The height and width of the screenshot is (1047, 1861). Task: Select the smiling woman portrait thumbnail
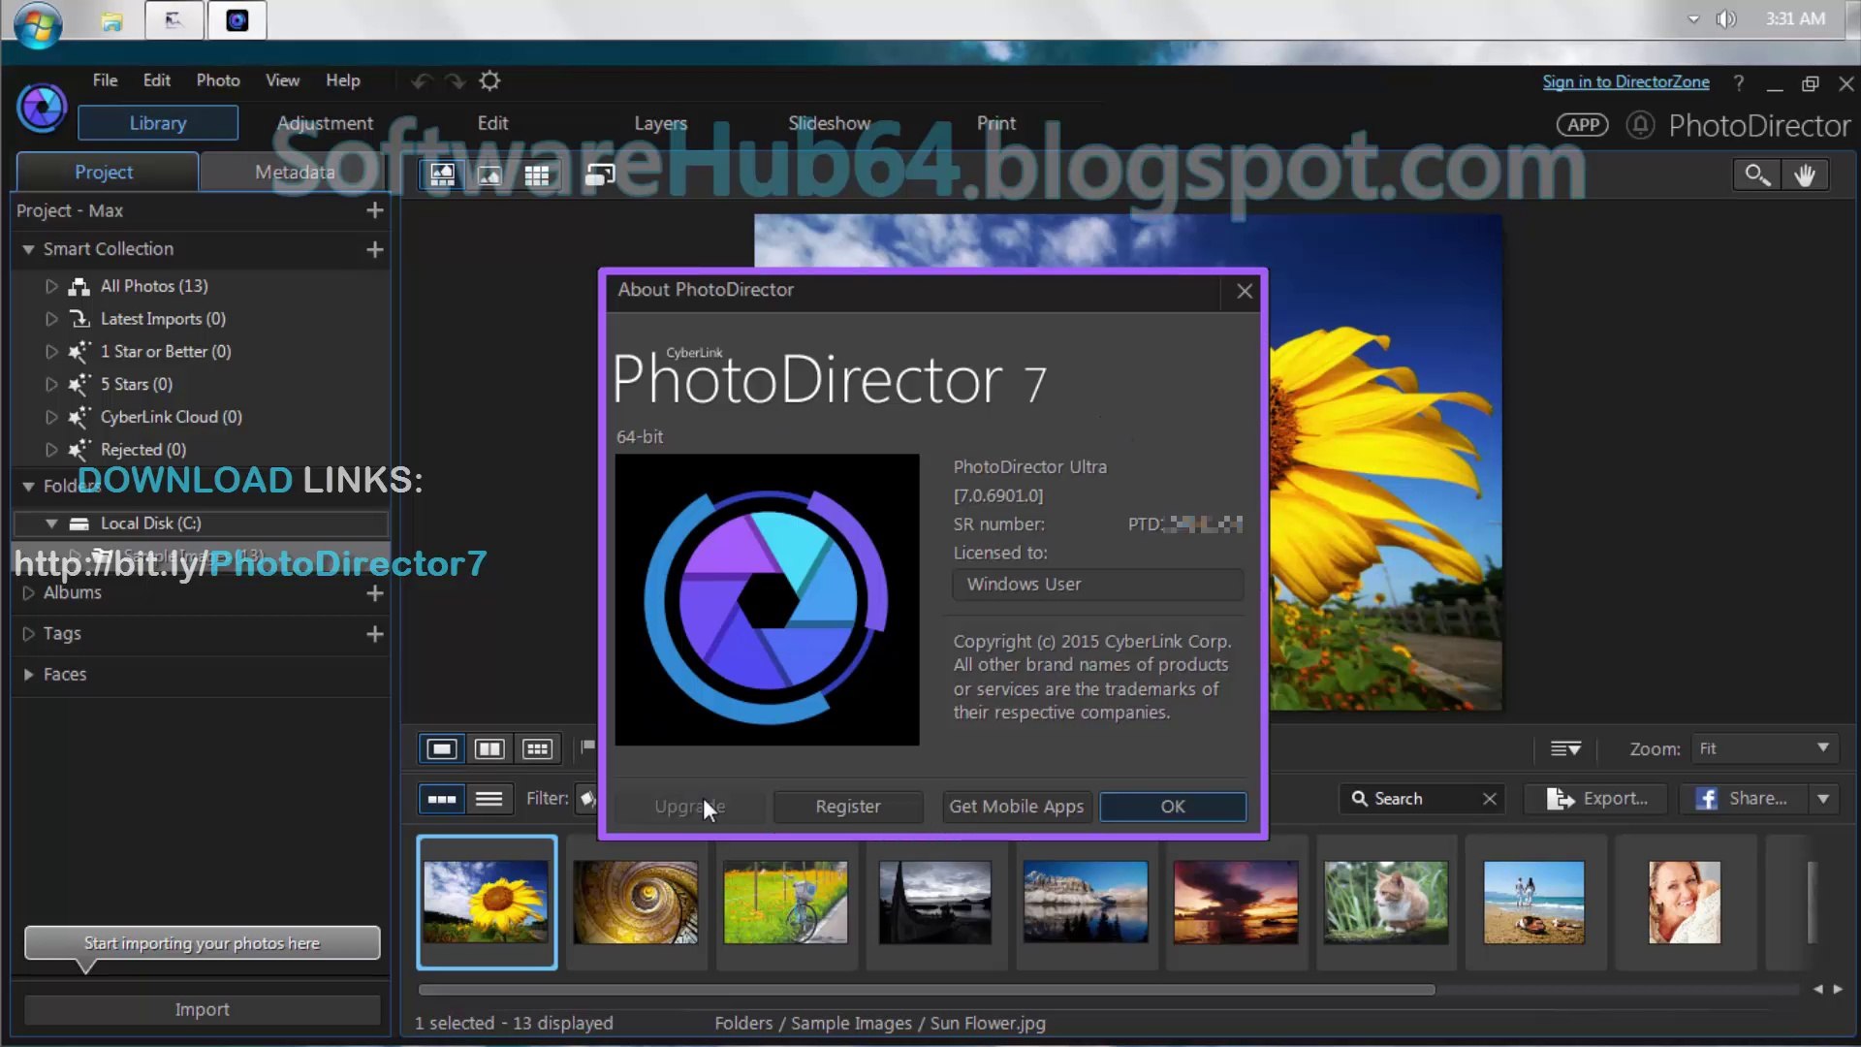pyautogui.click(x=1685, y=903)
